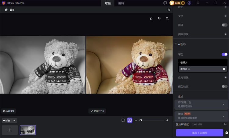
Task: Turn off the 著色 switch
Action: 224,54
